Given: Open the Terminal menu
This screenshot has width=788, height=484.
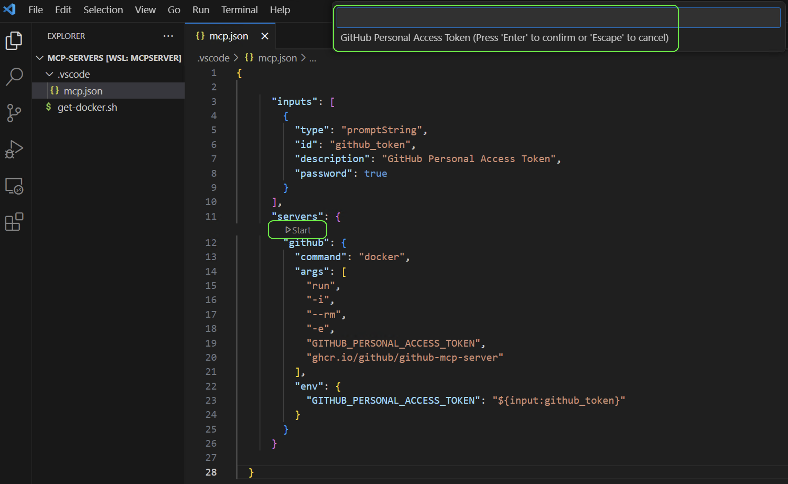Looking at the screenshot, I should pyautogui.click(x=239, y=10).
